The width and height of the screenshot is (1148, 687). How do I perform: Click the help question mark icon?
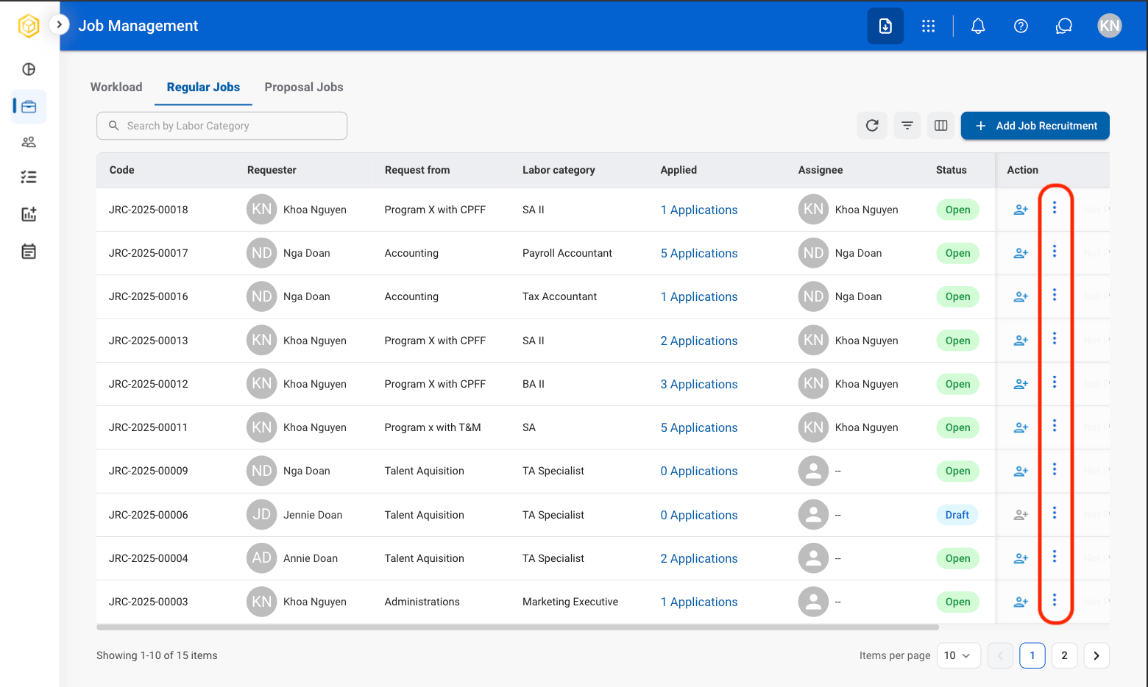[1021, 26]
